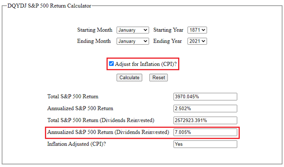
Task: Click the 'Starting Month' label text
Action: pyautogui.click(x=95, y=30)
